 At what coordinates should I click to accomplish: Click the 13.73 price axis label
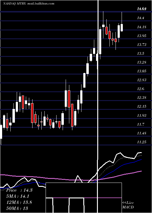(x=142, y=44)
